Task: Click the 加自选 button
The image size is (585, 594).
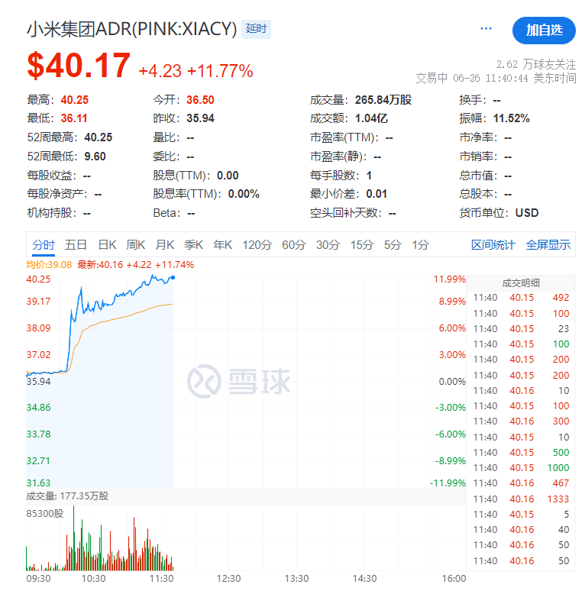Action: (x=544, y=31)
